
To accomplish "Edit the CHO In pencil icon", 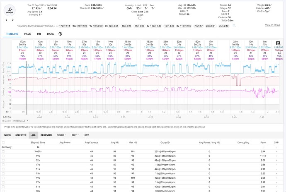I will click(269, 11).
